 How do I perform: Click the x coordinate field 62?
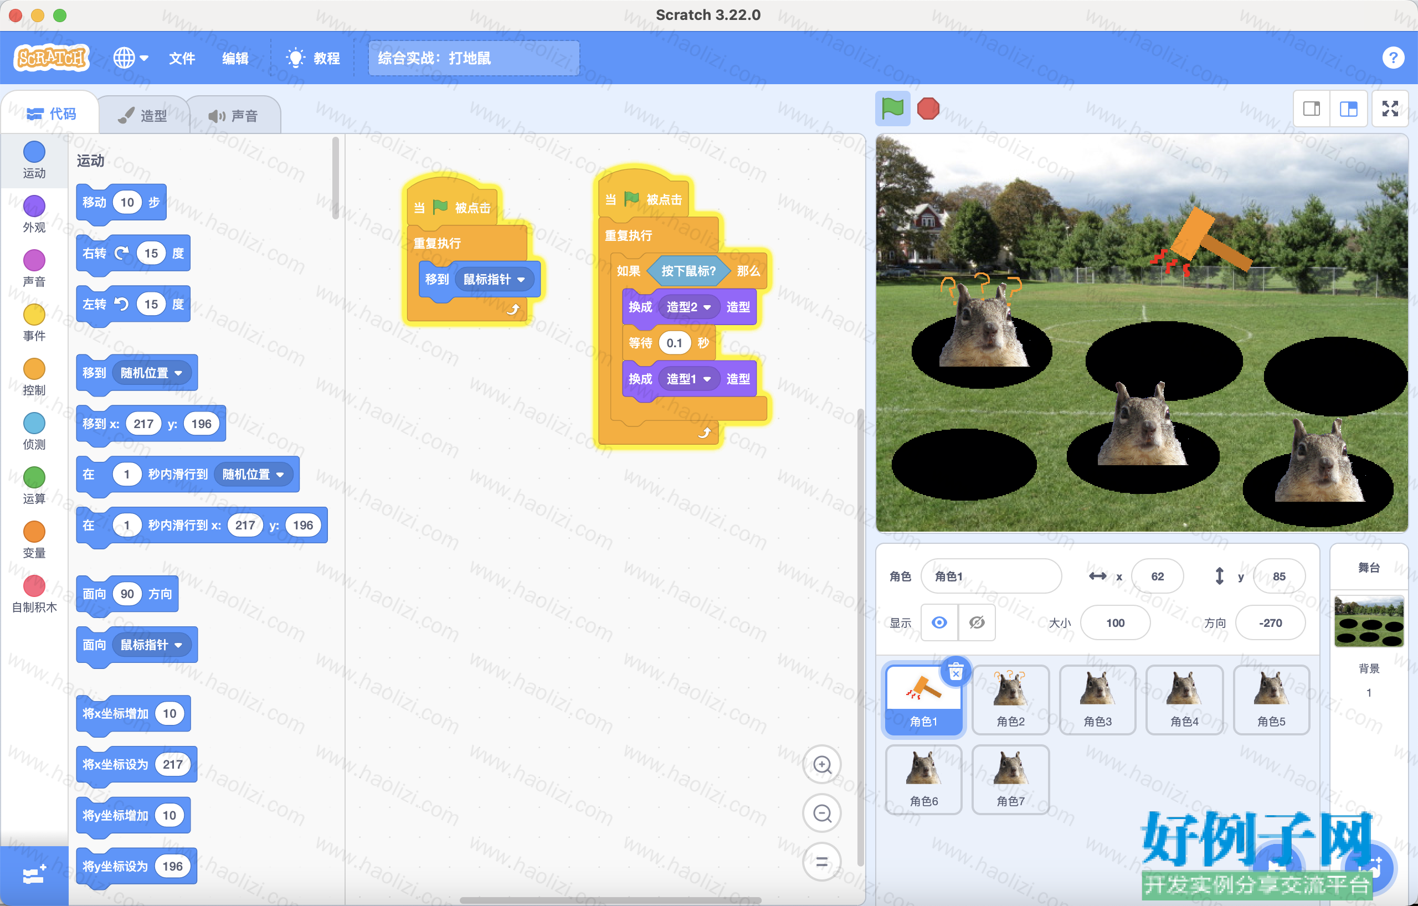(1157, 576)
